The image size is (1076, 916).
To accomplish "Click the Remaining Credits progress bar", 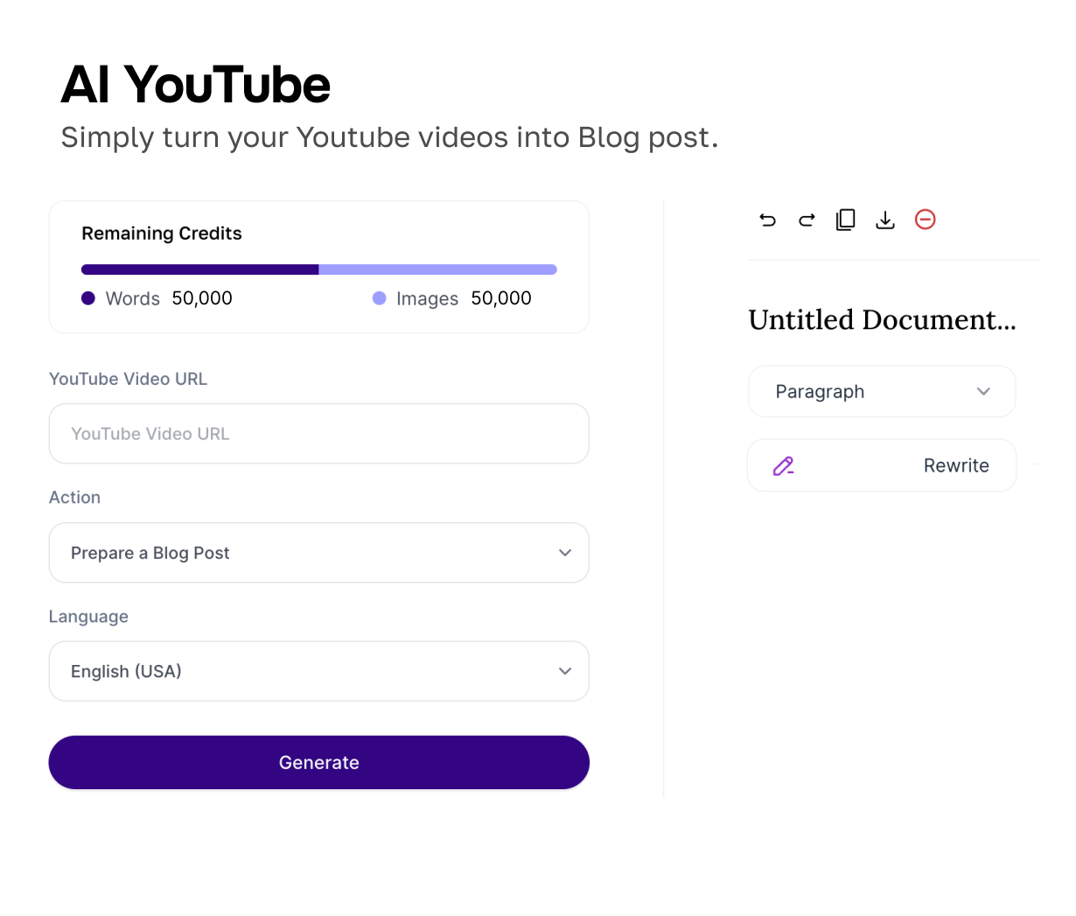I will (319, 269).
